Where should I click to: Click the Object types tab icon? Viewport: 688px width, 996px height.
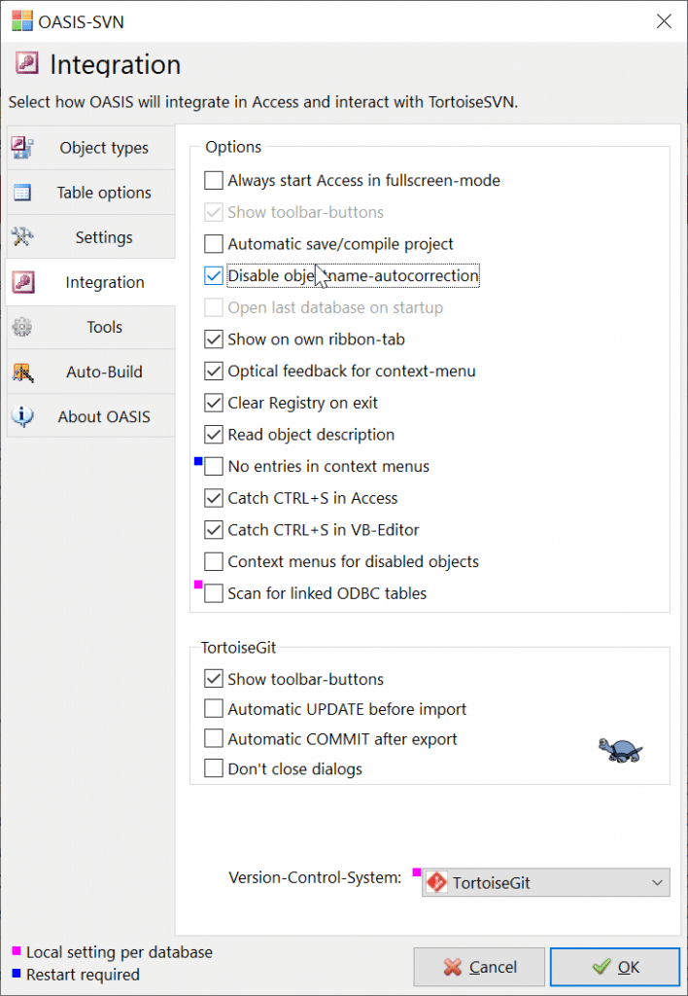23,148
